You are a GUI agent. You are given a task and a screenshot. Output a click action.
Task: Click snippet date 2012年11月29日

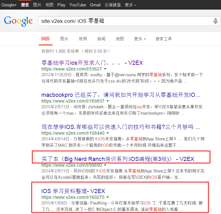(x=56, y=75)
